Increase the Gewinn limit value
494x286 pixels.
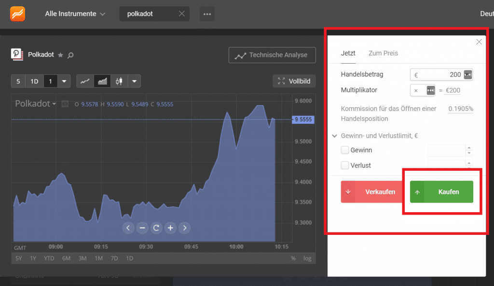pyautogui.click(x=469, y=148)
